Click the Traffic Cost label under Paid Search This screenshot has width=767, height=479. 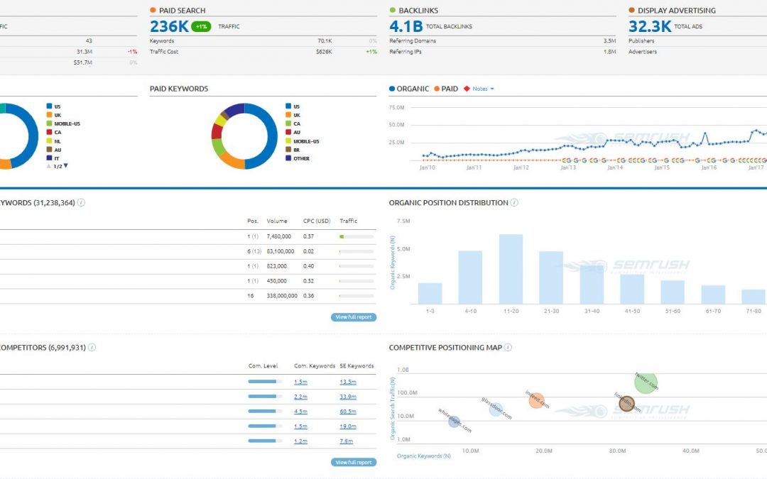(164, 52)
